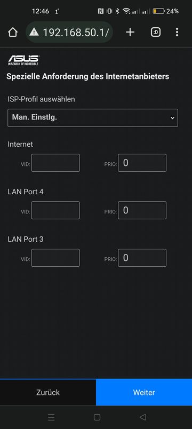The width and height of the screenshot is (192, 429).
Task: Focus the Internet VID field
Action: tap(55, 163)
